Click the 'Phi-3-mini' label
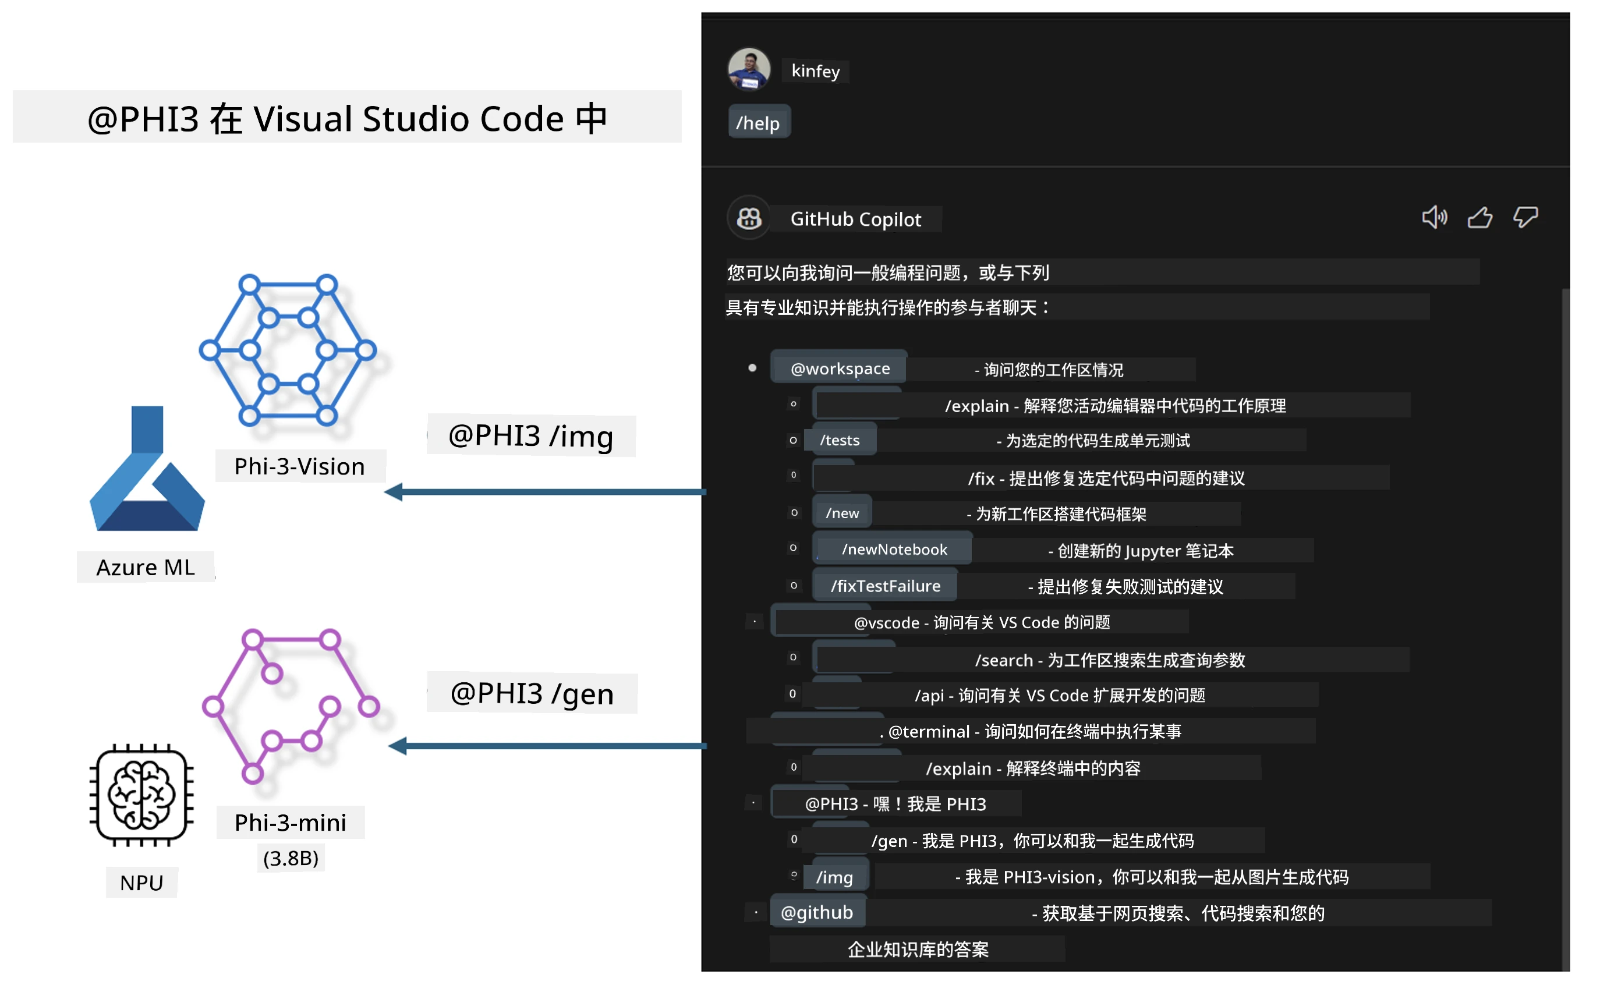The image size is (1600, 985). (291, 822)
